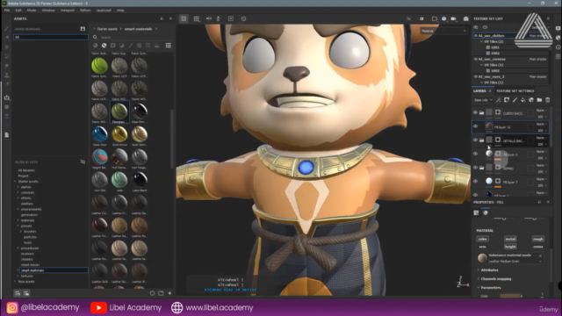Add a paint layer with brush icon
This screenshot has height=316, width=562.
(515, 100)
